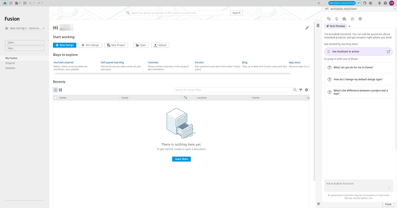Open the notifications bell icon
This screenshot has width=397, height=208.
tap(379, 3)
